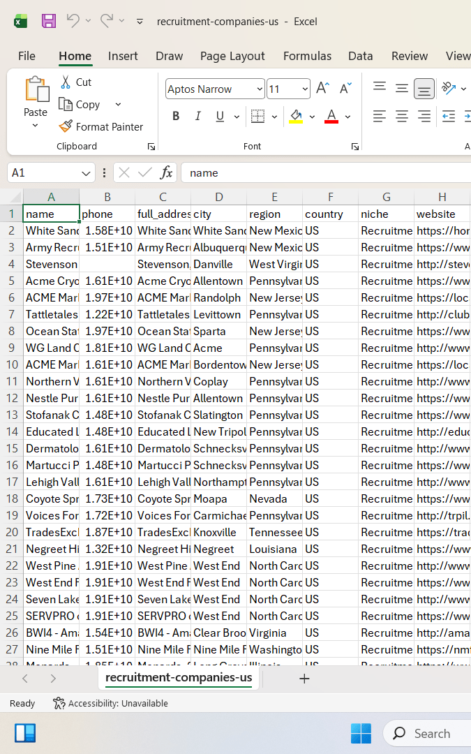Open the Windows Start menu
Viewport: 471px width, 754px height.
coord(361,733)
